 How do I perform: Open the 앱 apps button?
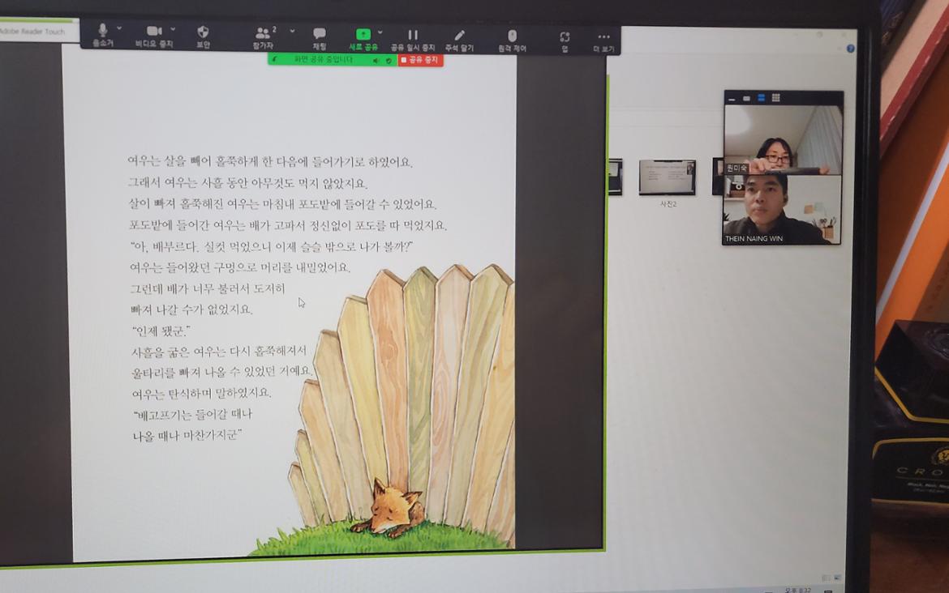click(x=565, y=41)
